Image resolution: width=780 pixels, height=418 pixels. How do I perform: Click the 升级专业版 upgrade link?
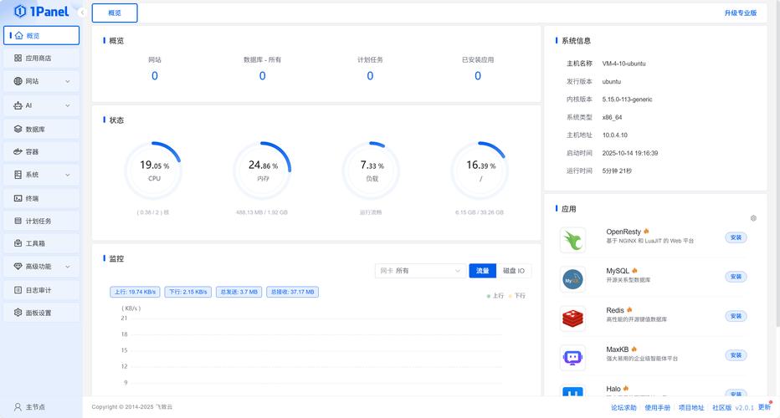click(740, 13)
